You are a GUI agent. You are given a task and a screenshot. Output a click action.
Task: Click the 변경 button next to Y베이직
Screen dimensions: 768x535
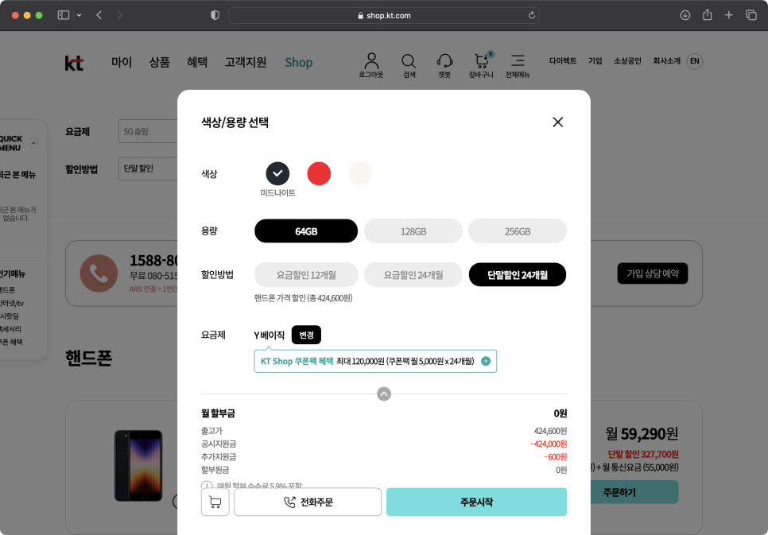(x=306, y=335)
